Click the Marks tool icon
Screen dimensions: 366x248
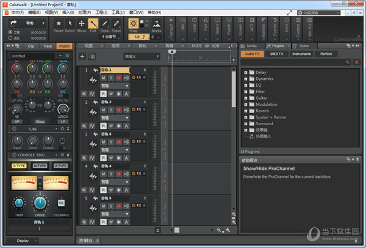coord(156,24)
